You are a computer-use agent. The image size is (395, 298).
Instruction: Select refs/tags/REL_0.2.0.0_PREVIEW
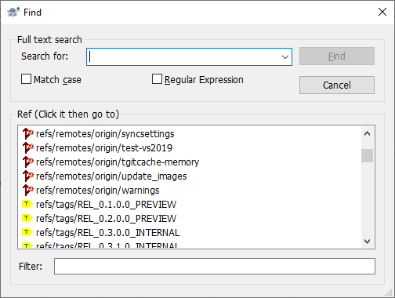click(x=106, y=219)
